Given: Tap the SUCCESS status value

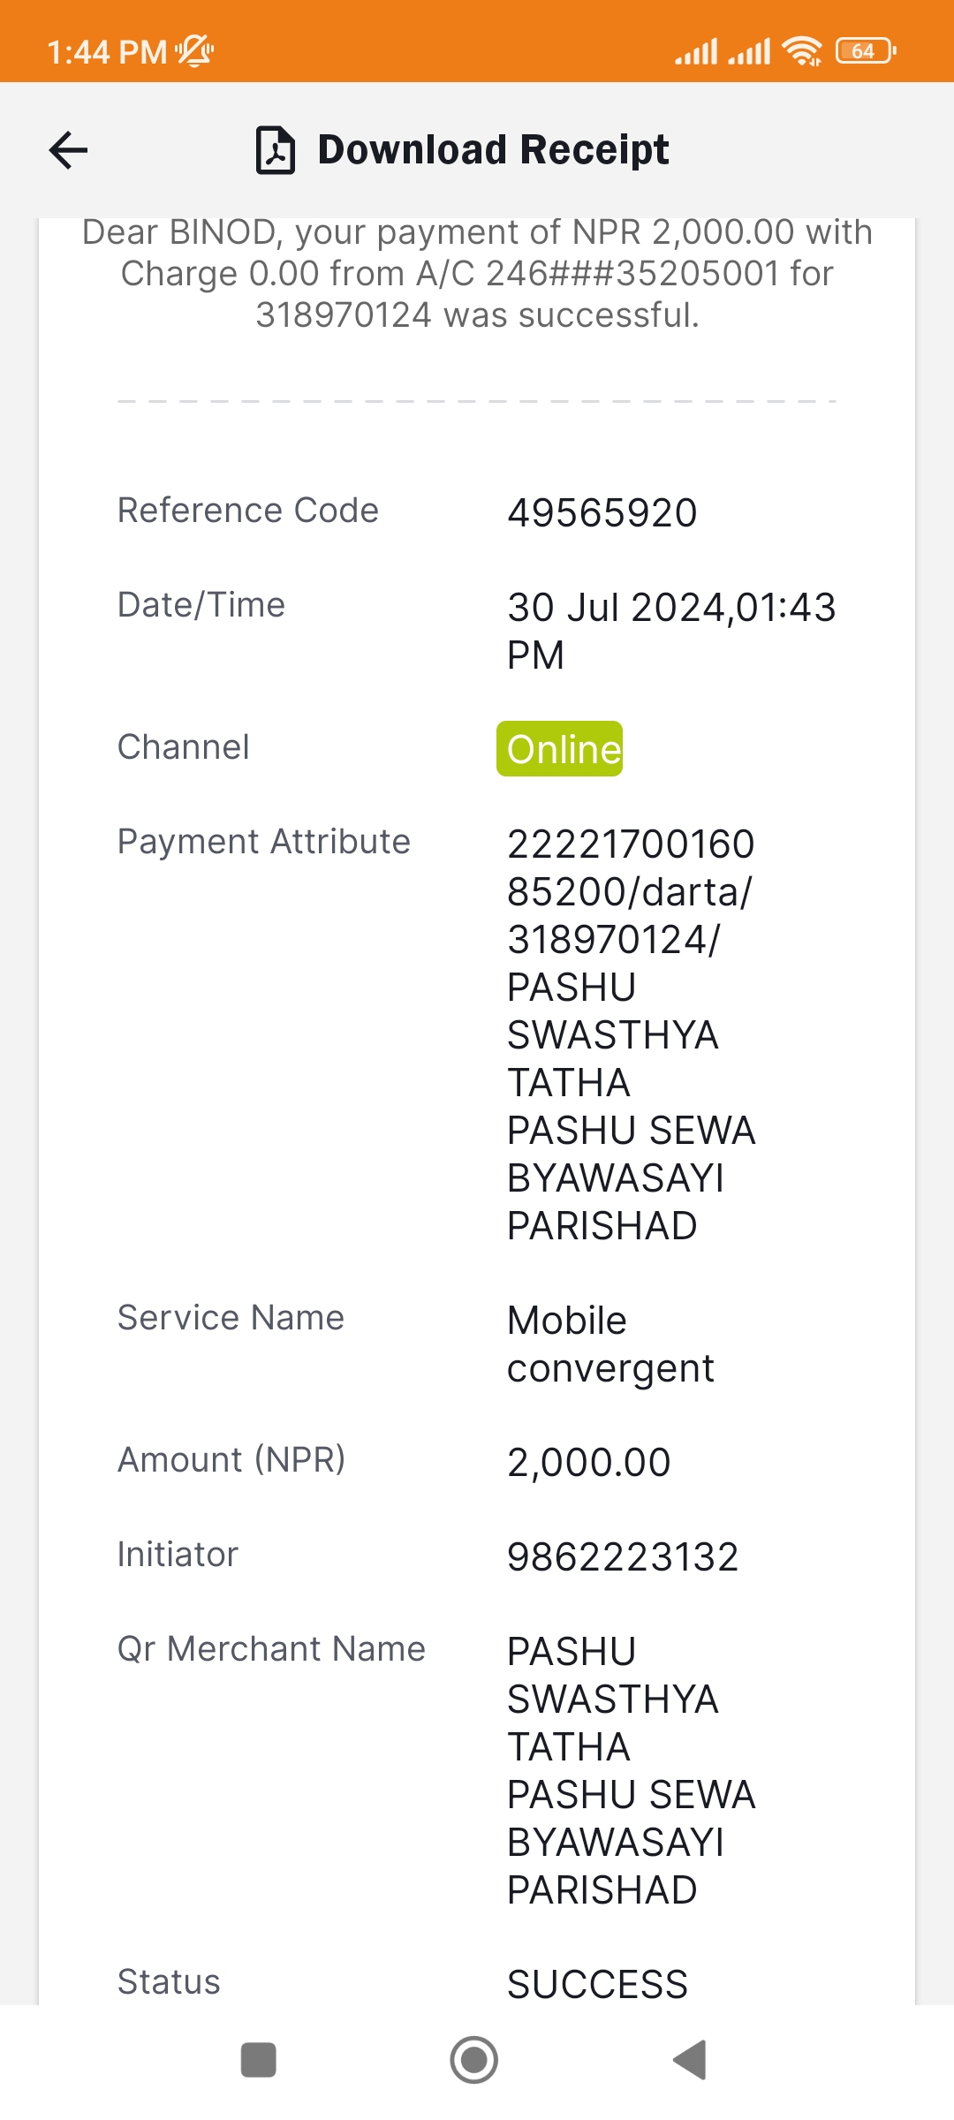Looking at the screenshot, I should 598,1985.
